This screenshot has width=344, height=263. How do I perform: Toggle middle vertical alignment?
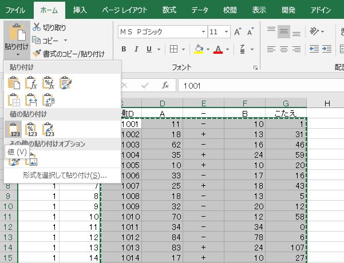[284, 32]
